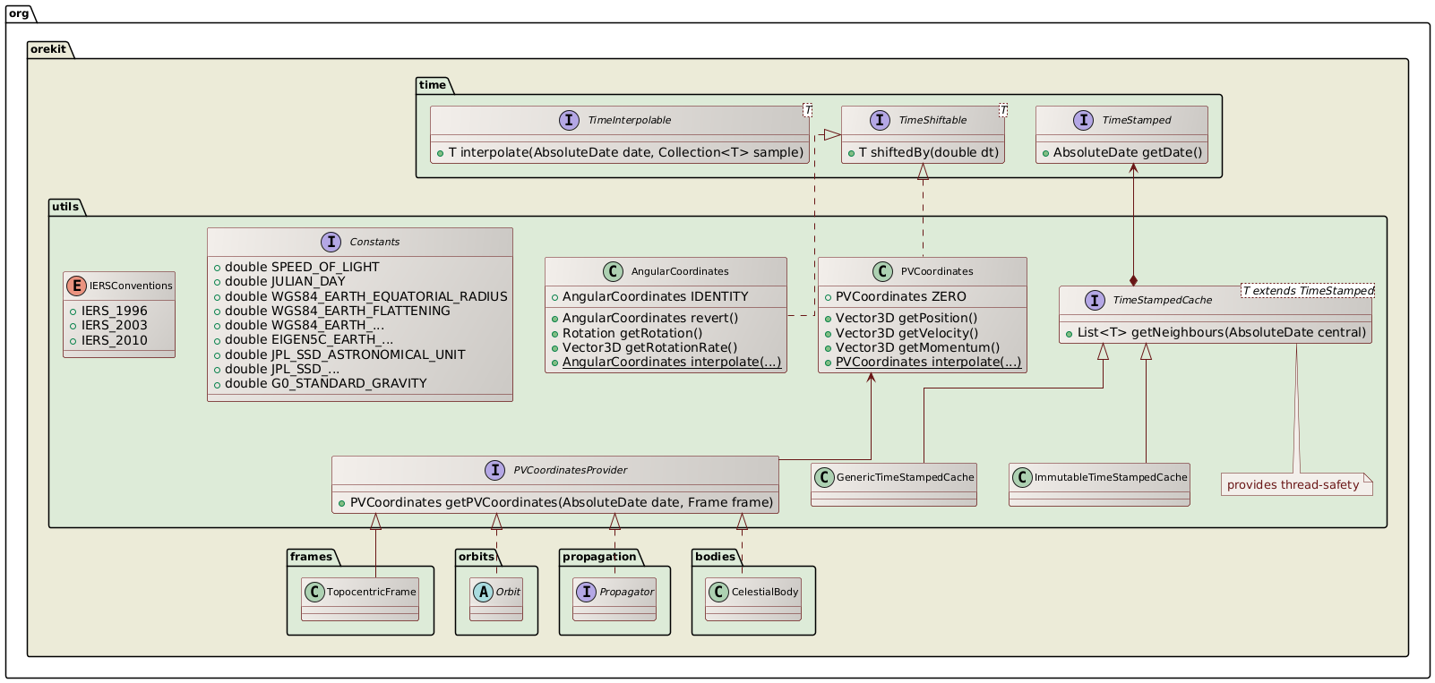The image size is (1435, 683).
Task: Click the 'T extends TimeStamped' generic parameter box
Action: [1308, 290]
